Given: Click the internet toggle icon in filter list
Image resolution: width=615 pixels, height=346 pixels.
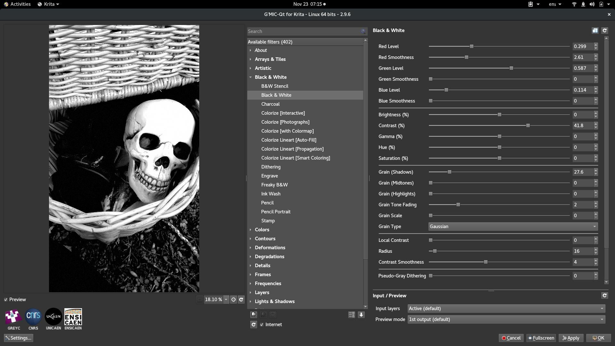Looking at the screenshot, I should [261, 325].
